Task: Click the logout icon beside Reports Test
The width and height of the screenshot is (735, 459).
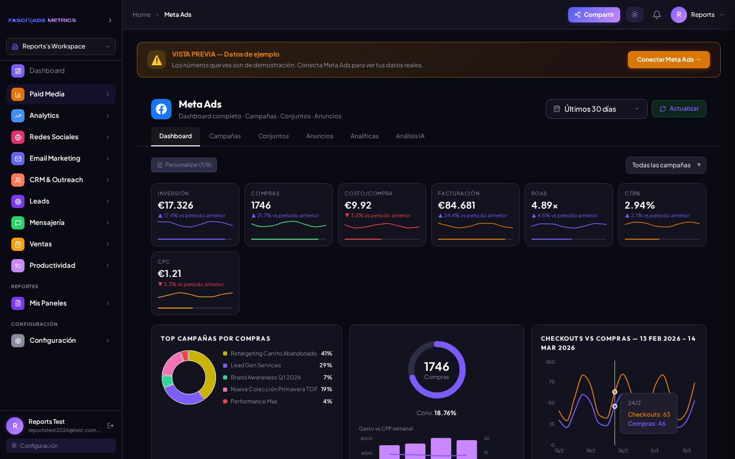Action: tap(110, 425)
